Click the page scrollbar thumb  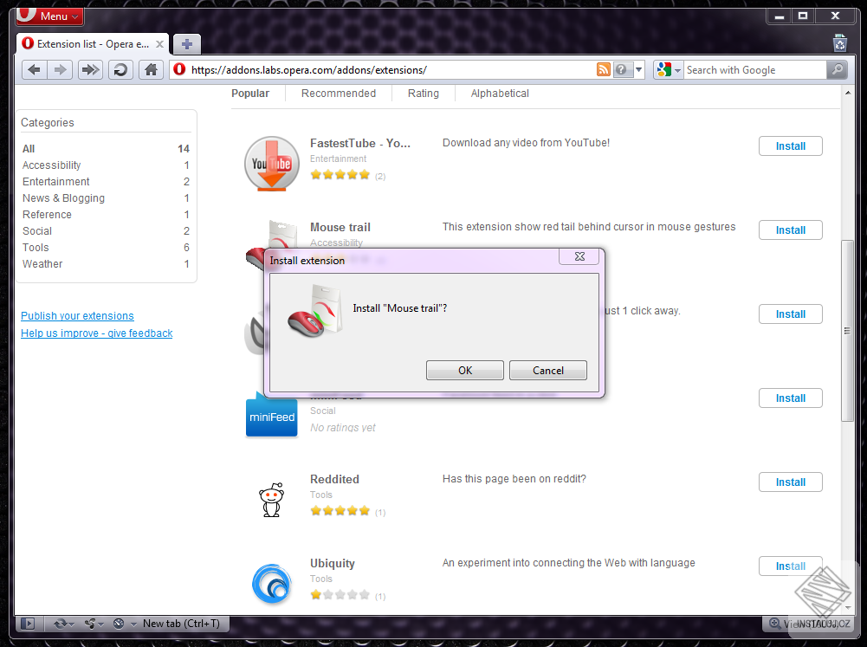click(x=847, y=331)
